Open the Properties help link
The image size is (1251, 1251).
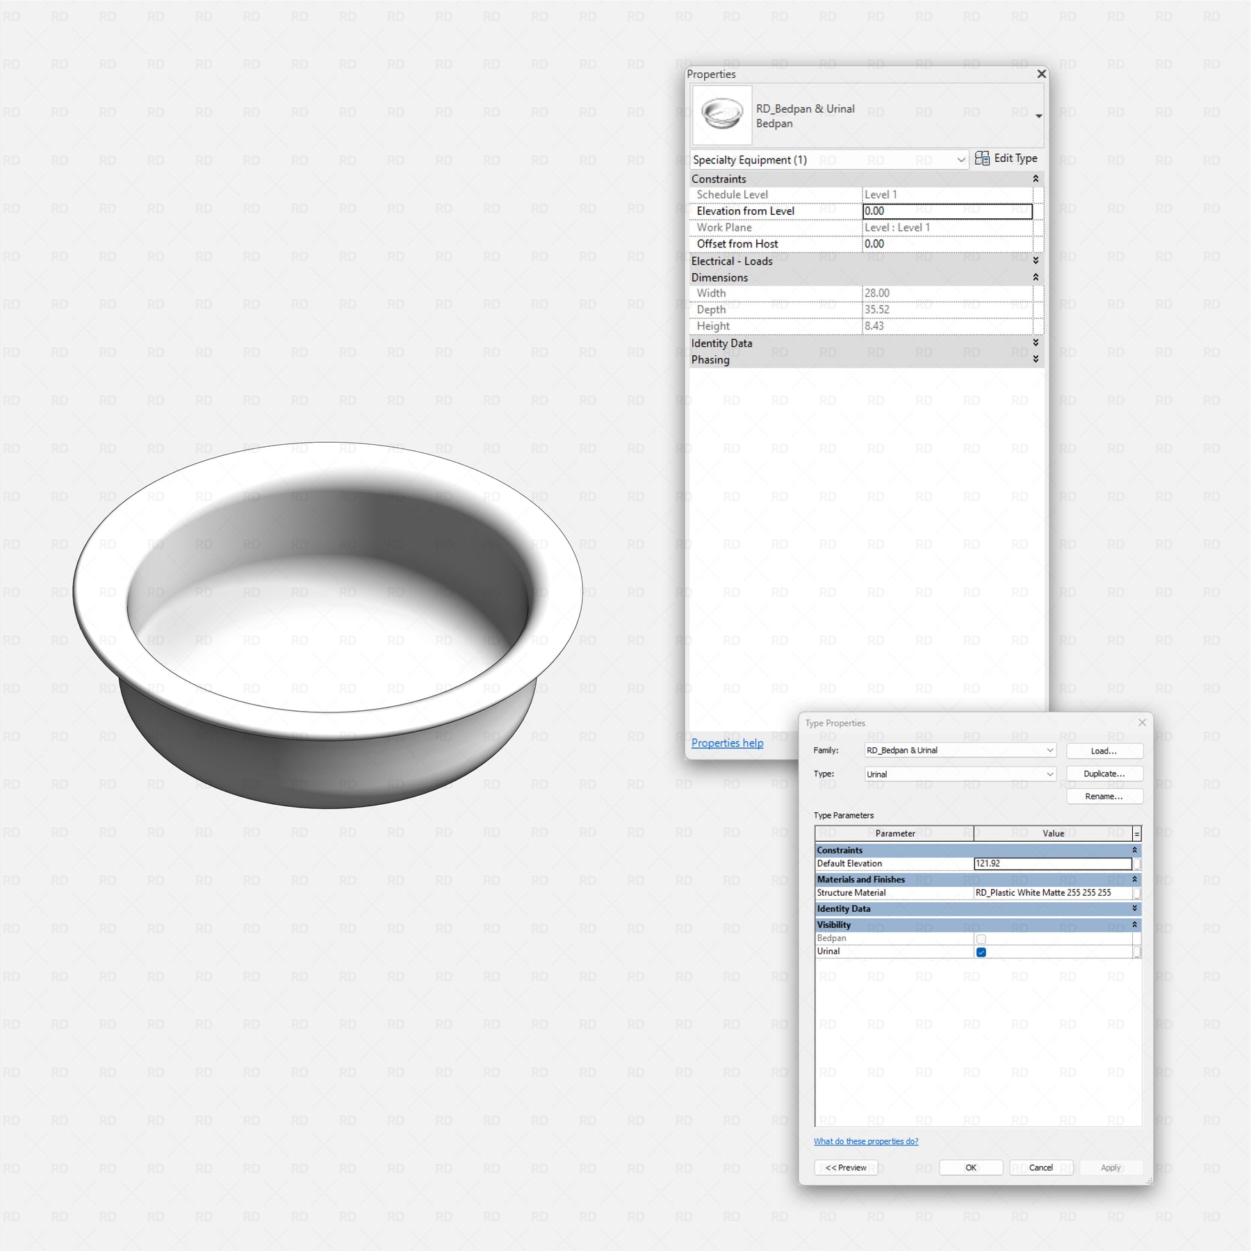tap(727, 743)
